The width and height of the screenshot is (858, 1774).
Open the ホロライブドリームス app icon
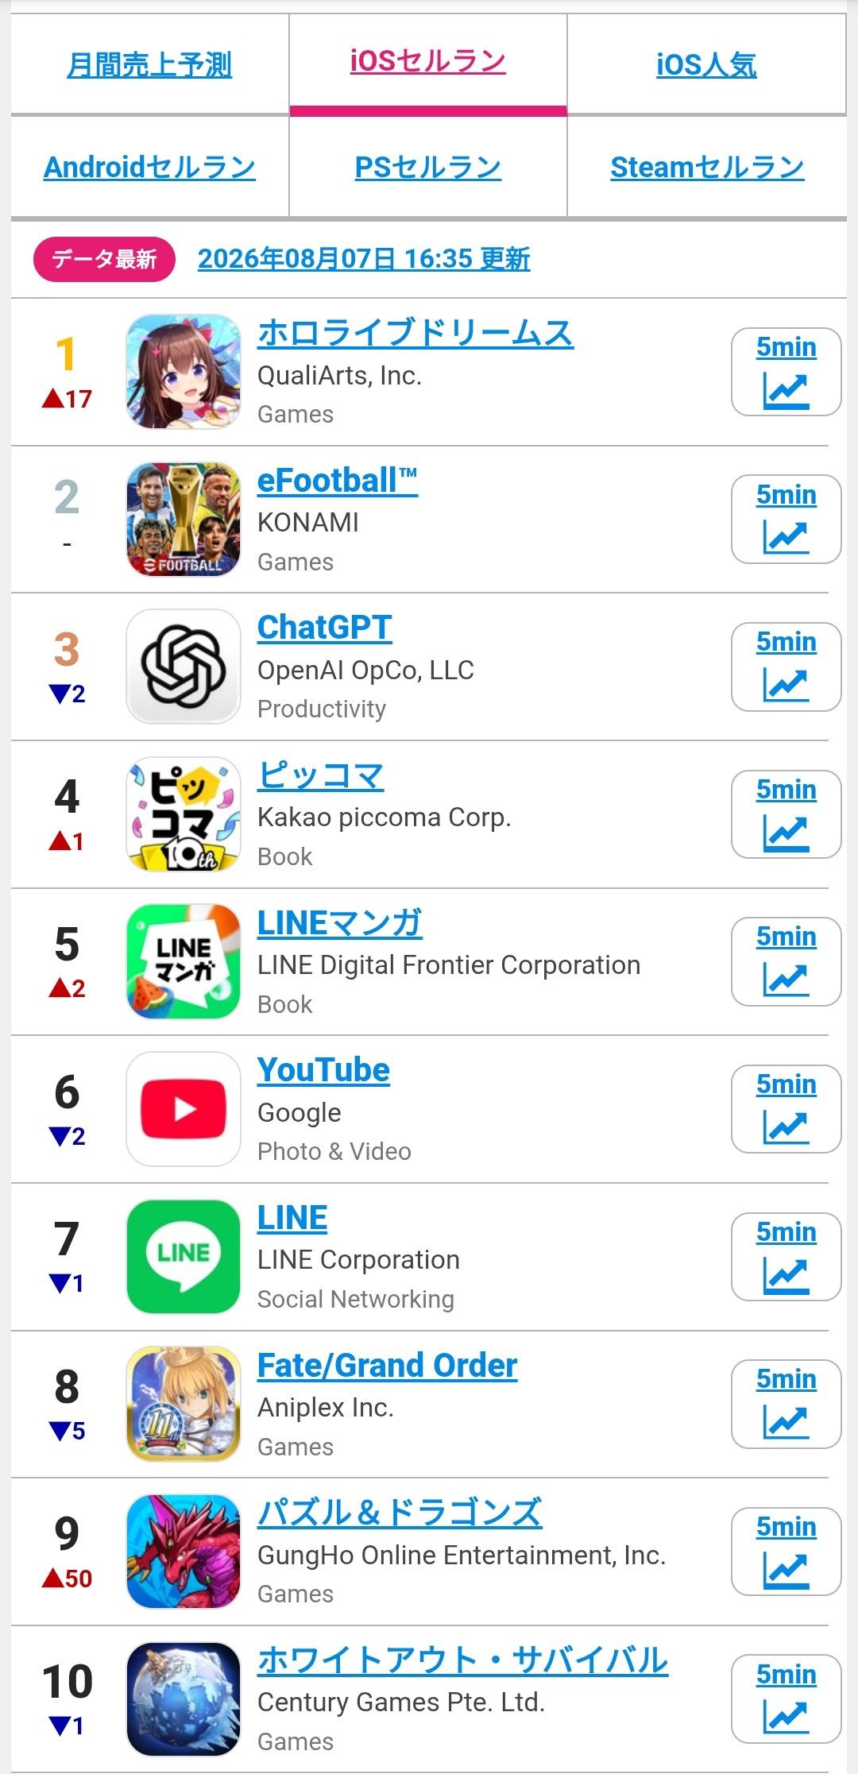(184, 372)
